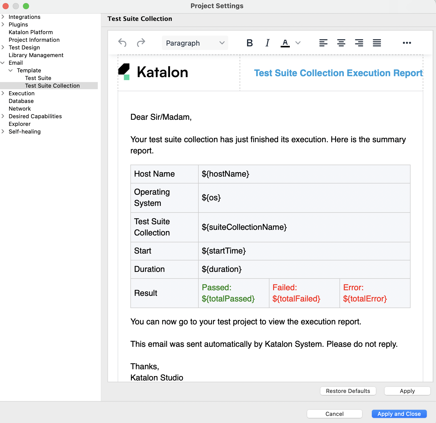This screenshot has width=436, height=423.
Task: Expand the Self-healing node
Action: click(3, 131)
